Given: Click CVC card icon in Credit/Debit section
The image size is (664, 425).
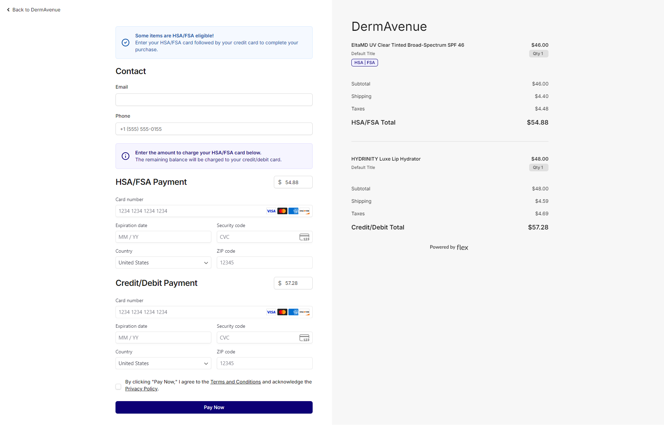Looking at the screenshot, I should pos(304,338).
